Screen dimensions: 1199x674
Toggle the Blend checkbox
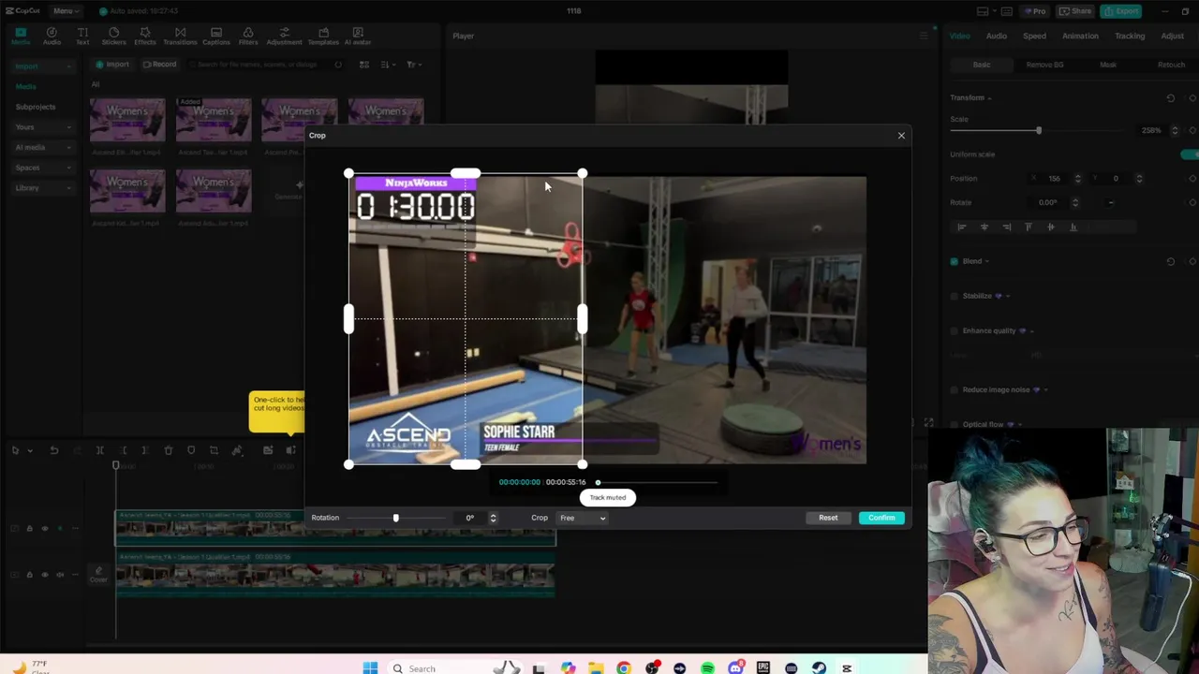(955, 261)
